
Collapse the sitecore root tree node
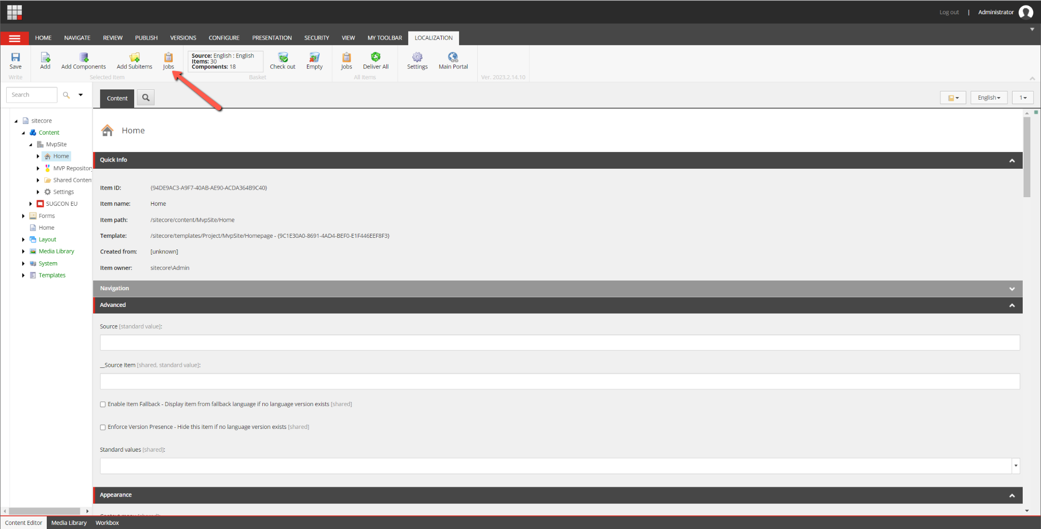tap(16, 121)
